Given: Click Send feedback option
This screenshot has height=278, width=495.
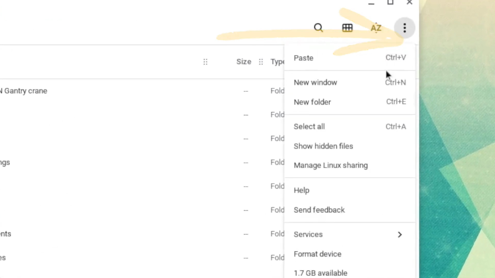Looking at the screenshot, I should point(319,210).
